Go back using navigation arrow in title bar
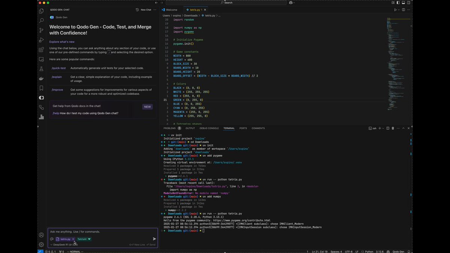This screenshot has width=450, height=253. point(156,3)
